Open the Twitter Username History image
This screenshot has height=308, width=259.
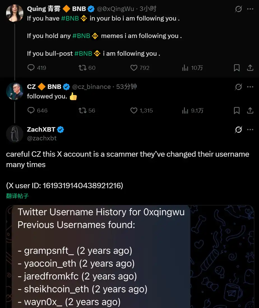pyautogui.click(x=130, y=257)
